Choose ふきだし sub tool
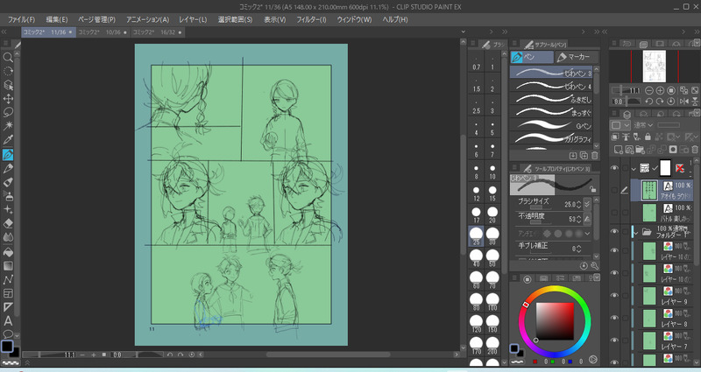 (552, 99)
